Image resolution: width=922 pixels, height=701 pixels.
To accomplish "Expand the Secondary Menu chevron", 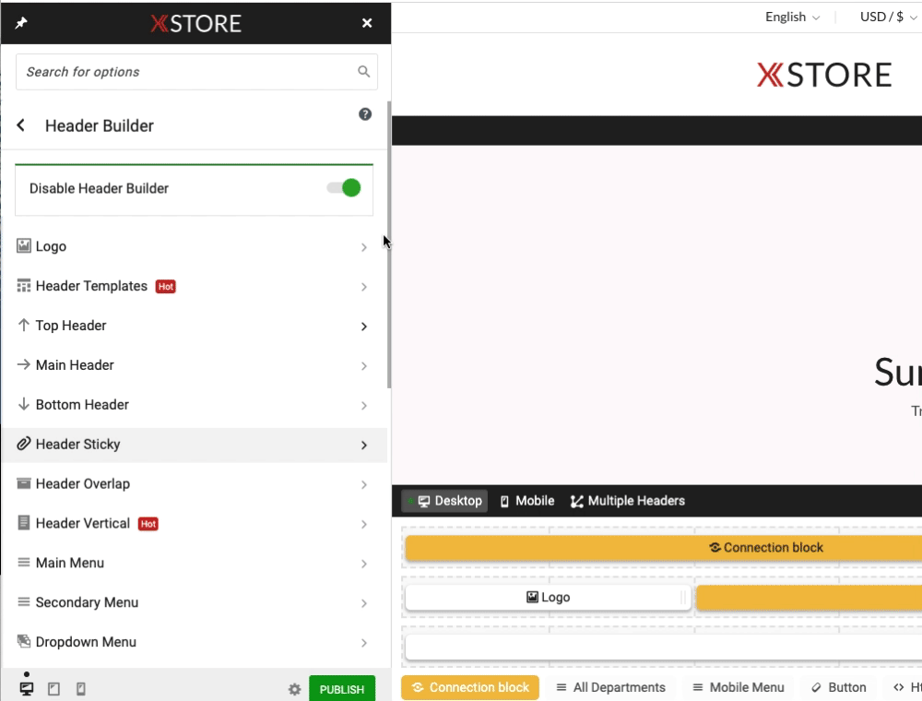I will click(x=364, y=603).
